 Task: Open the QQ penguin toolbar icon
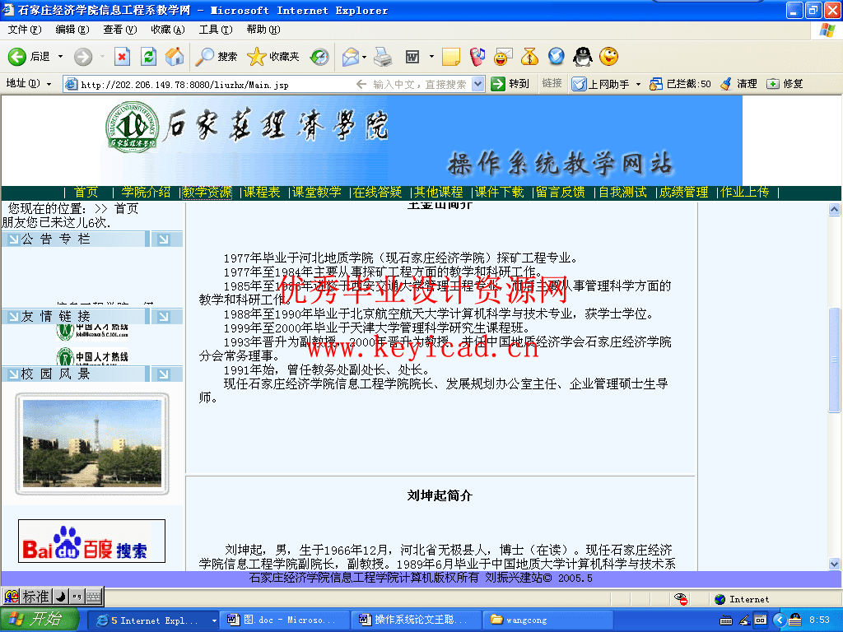583,57
